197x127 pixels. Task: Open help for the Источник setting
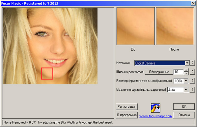tap(192, 63)
